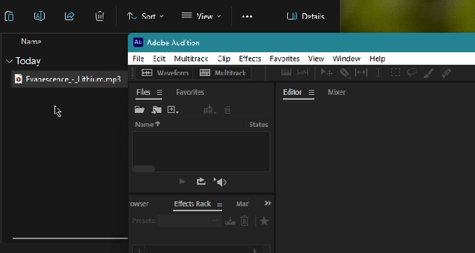Screen dimensions: 475x253
Task: Select the Razor tool
Action: (x=344, y=73)
